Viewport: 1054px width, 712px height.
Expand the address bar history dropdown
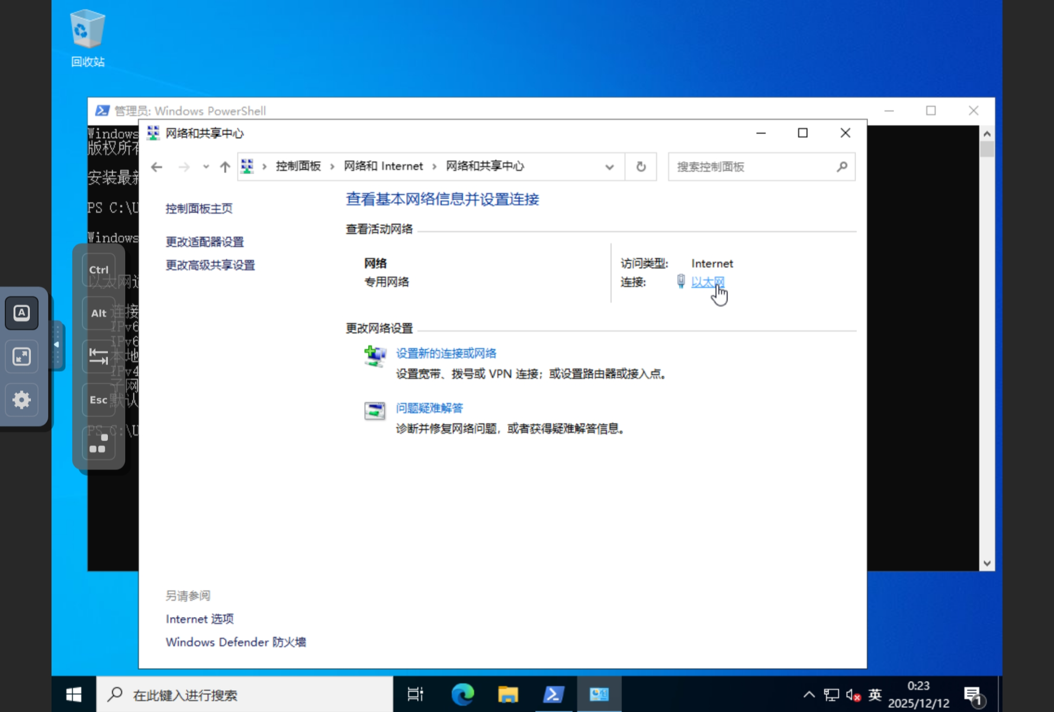pos(609,167)
